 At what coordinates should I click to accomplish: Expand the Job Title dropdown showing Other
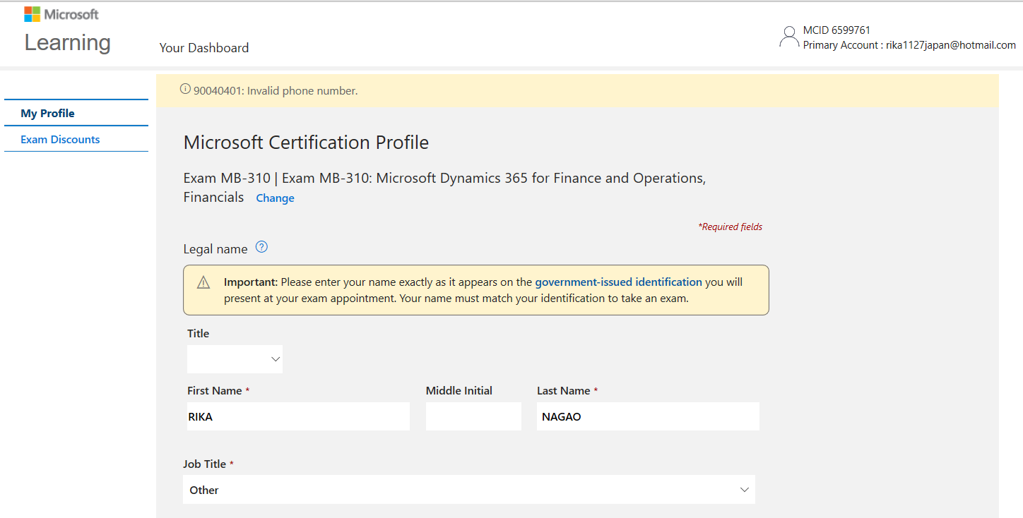(x=469, y=490)
